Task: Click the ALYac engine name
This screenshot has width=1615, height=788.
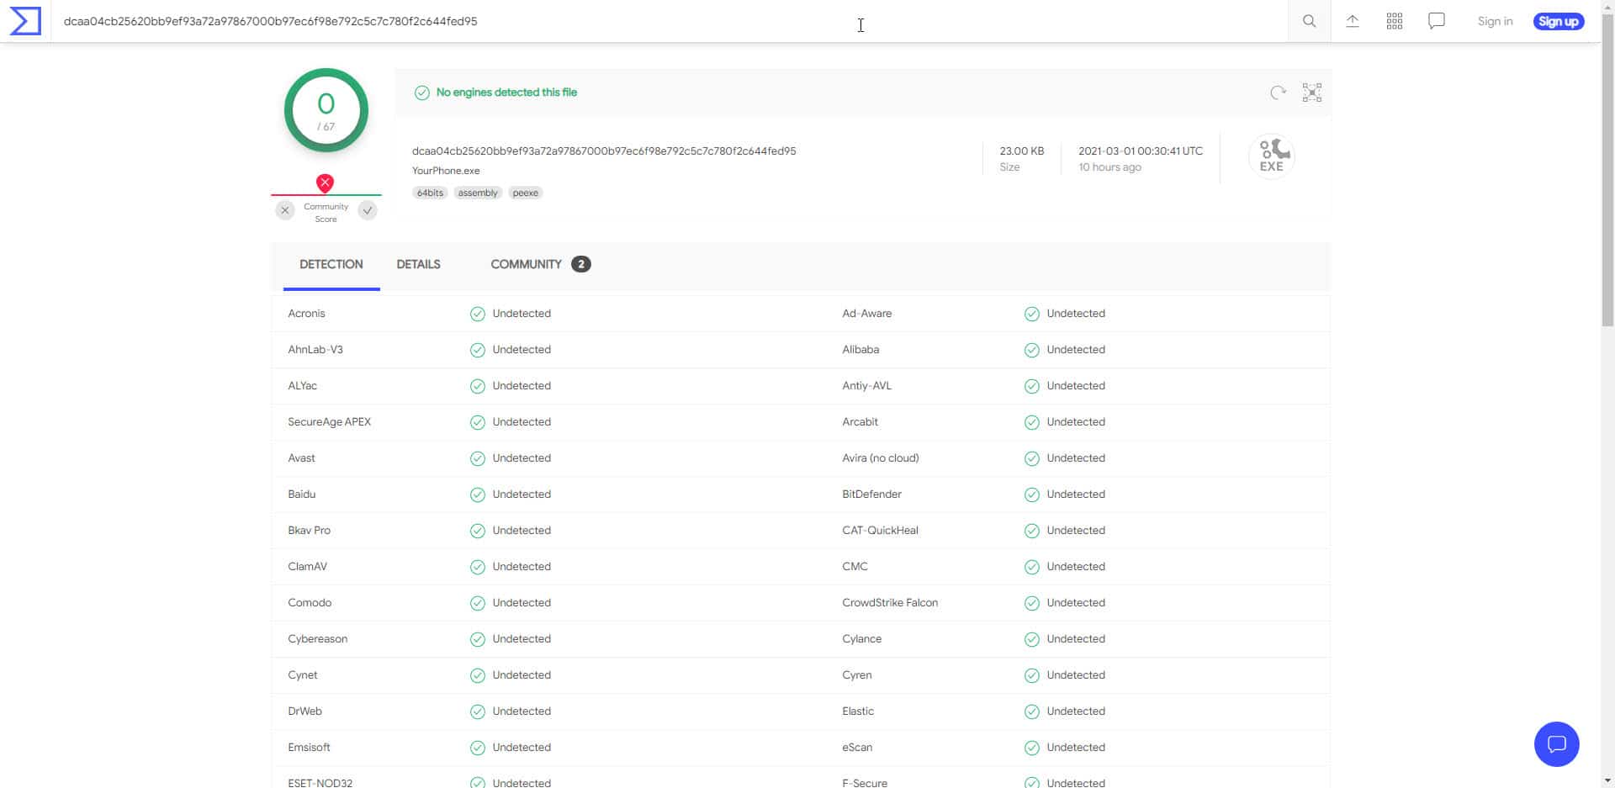Action: tap(303, 386)
